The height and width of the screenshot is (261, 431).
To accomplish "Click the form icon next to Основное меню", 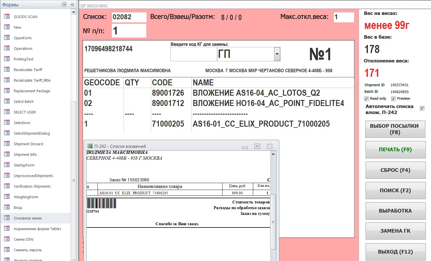I will (x=7, y=218).
